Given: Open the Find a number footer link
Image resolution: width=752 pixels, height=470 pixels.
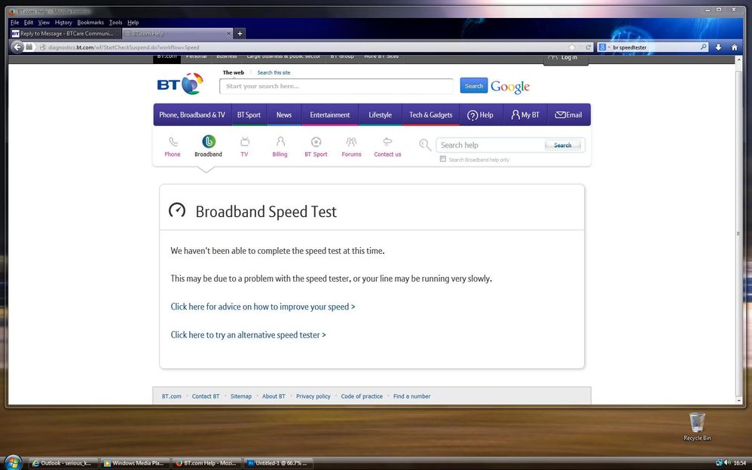Looking at the screenshot, I should coord(412,396).
